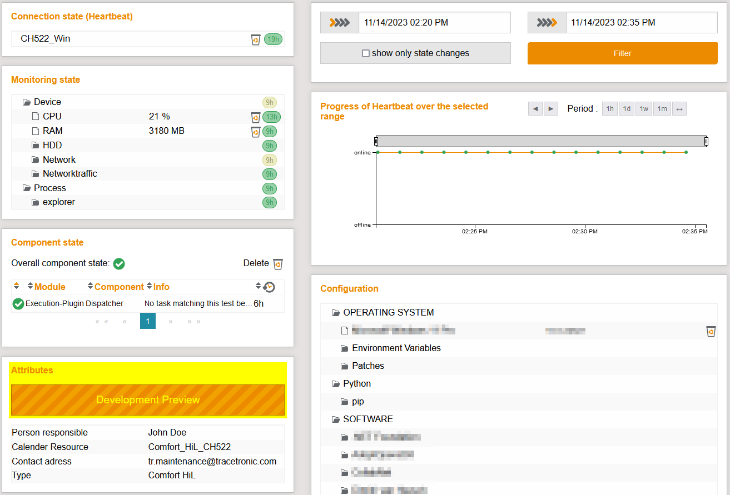This screenshot has height=495, width=730.
Task: Expand the pip folder under Python
Action: coord(345,402)
